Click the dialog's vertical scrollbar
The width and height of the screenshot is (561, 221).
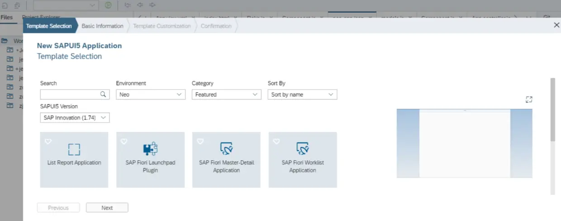552,110
